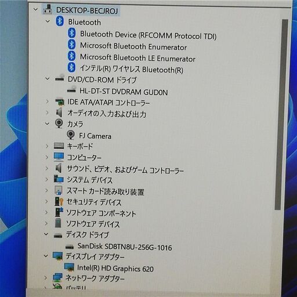Image resolution: width=297 pixels, height=297 pixels.
Task: Click the Intel HD Graphics 620 icon
Action: tap(69, 267)
